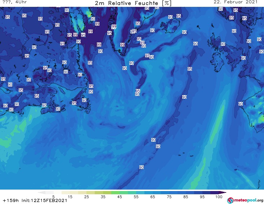The height and width of the screenshot is (204, 264).
Task: Pick the dark purple colorbar segment above 100
Action: [215, 192]
